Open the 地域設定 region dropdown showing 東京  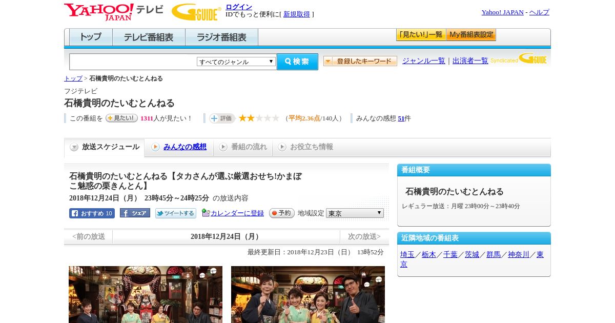pyautogui.click(x=355, y=213)
